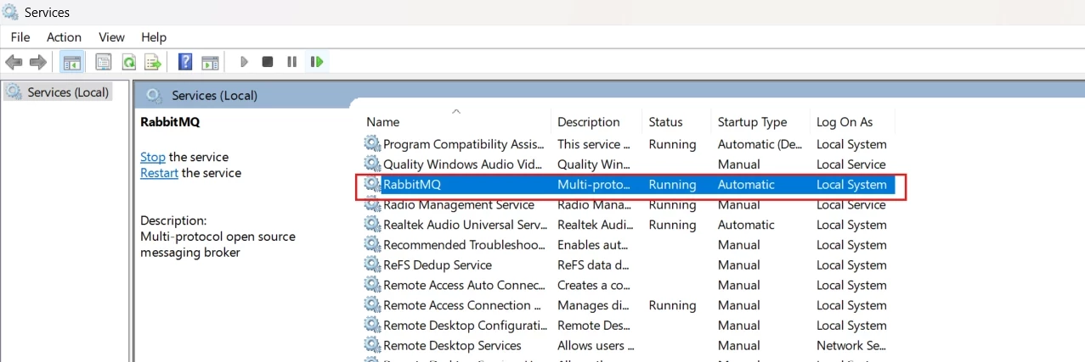This screenshot has width=1085, height=362.
Task: Click the Refresh toolbar icon
Action: click(128, 62)
